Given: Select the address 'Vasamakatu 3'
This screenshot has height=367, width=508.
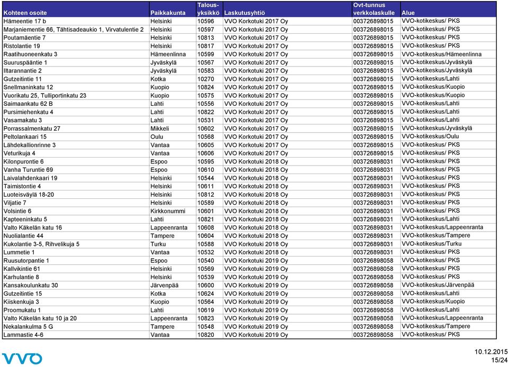Looking at the screenshot, I should tap(23, 121).
